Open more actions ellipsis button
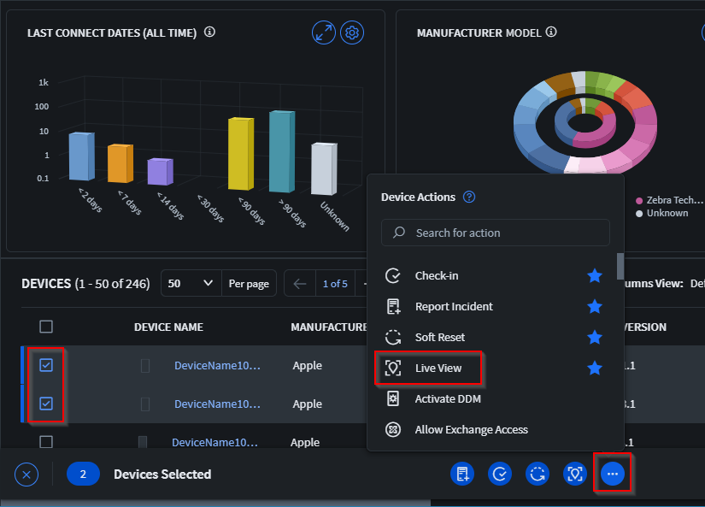Screen dimensions: 705x507 613,474
